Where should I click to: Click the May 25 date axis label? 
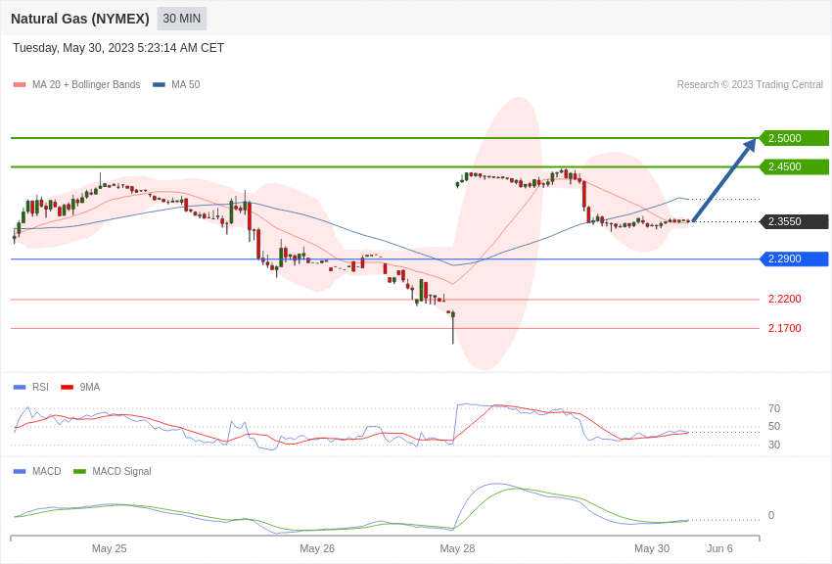[110, 548]
